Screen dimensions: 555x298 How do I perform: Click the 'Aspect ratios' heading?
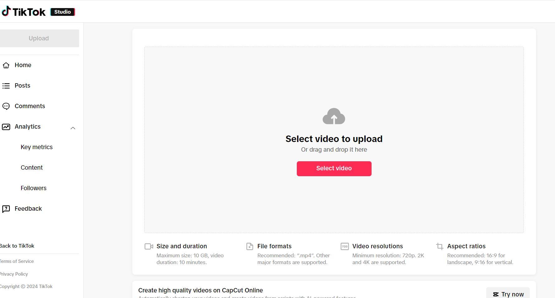click(466, 246)
